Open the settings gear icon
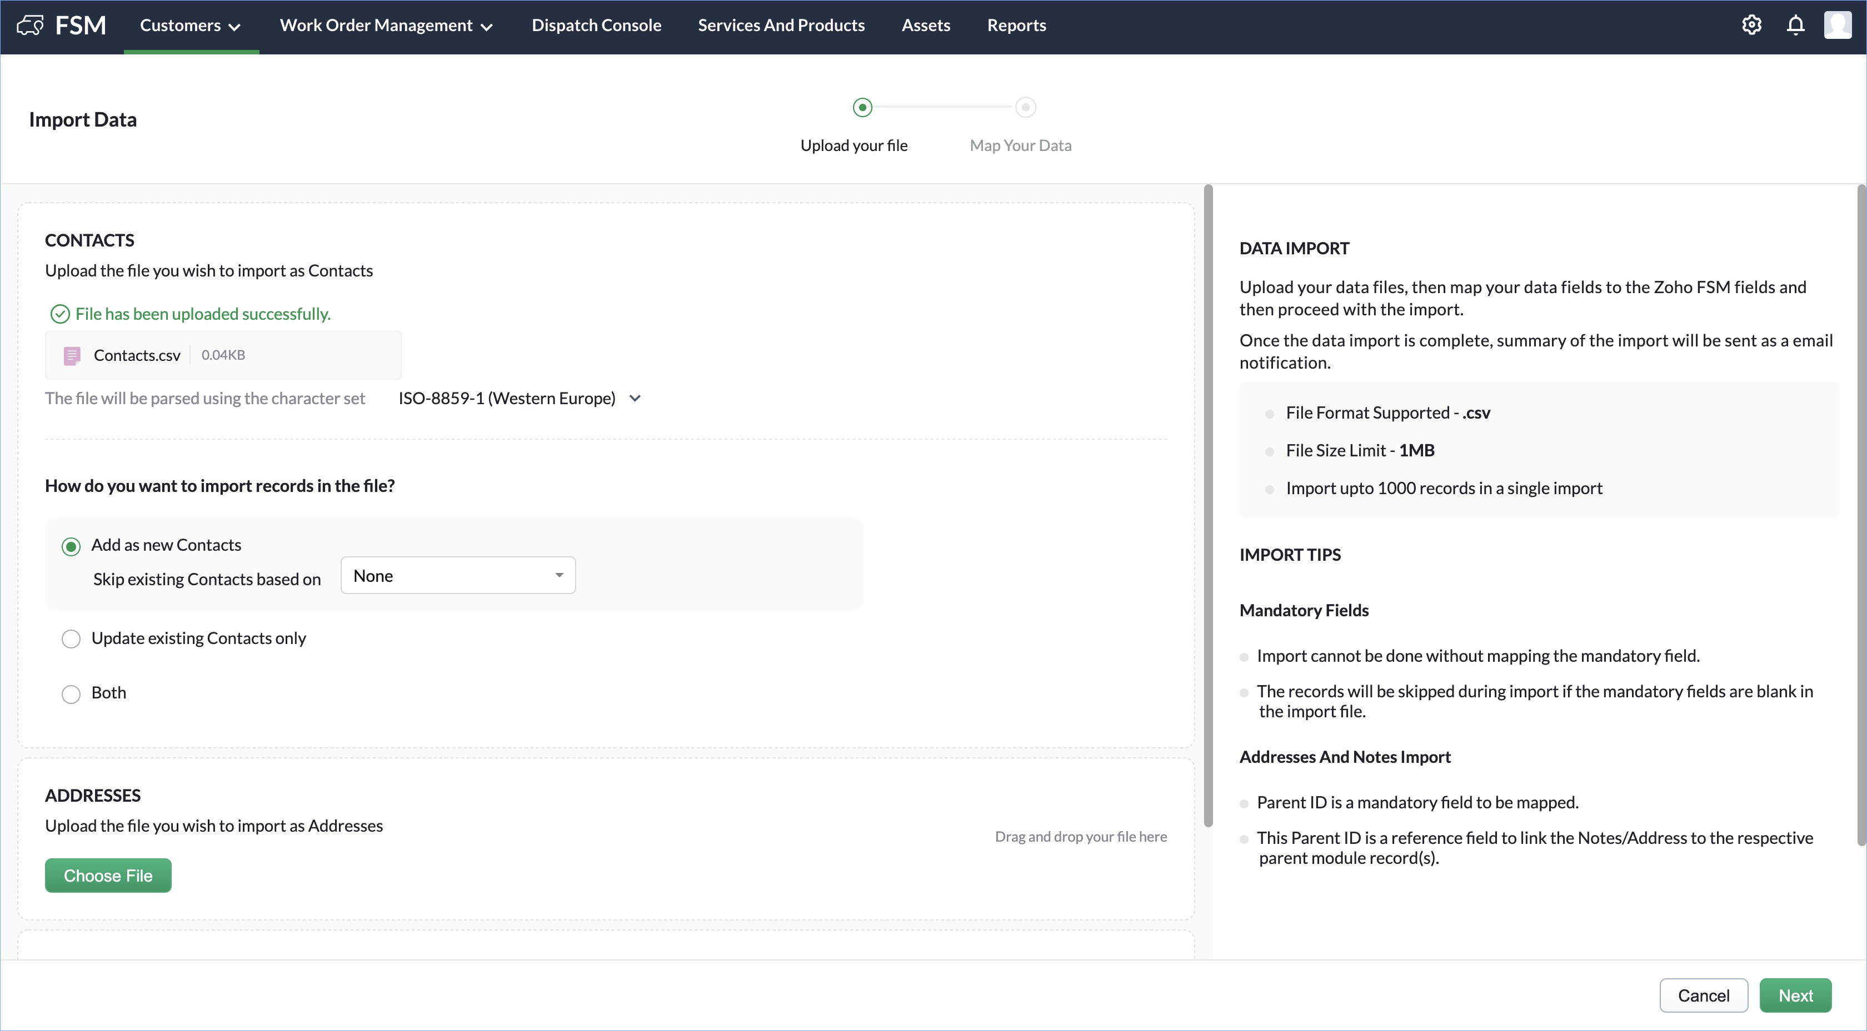Screen dimensions: 1867x1031 (1751, 26)
